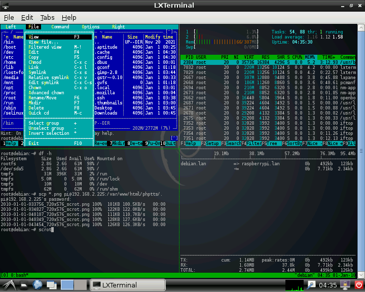
Task: Select htop process row PID 2667
Action: pyautogui.click(x=268, y=78)
